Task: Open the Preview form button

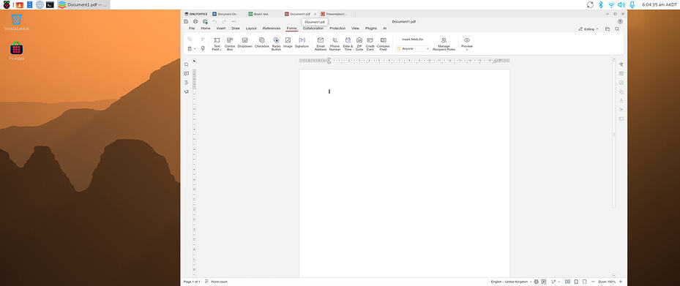Action: click(467, 44)
